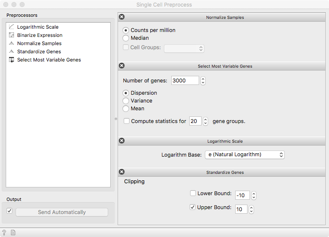Click the Send Automatically button
This screenshot has width=329, height=237.
(x=62, y=212)
